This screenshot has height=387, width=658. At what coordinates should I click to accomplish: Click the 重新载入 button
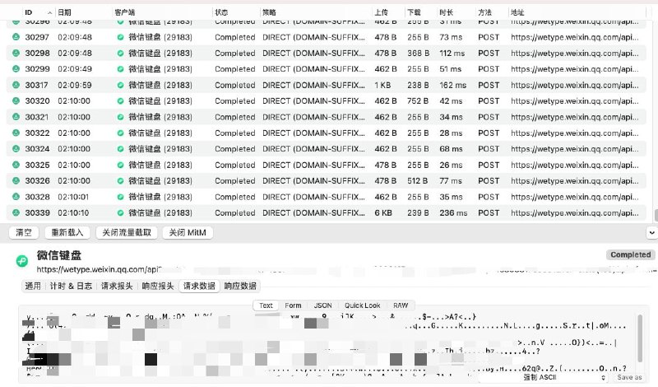67,232
